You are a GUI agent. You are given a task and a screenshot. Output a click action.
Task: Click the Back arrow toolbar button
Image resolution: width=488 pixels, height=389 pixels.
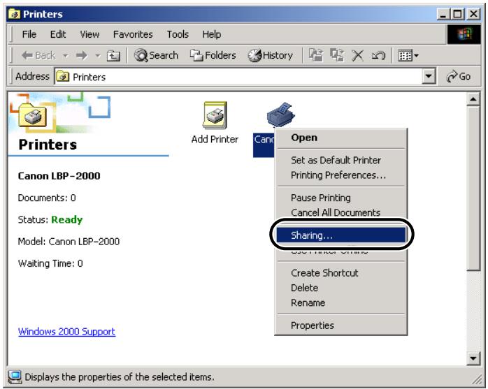coord(38,56)
